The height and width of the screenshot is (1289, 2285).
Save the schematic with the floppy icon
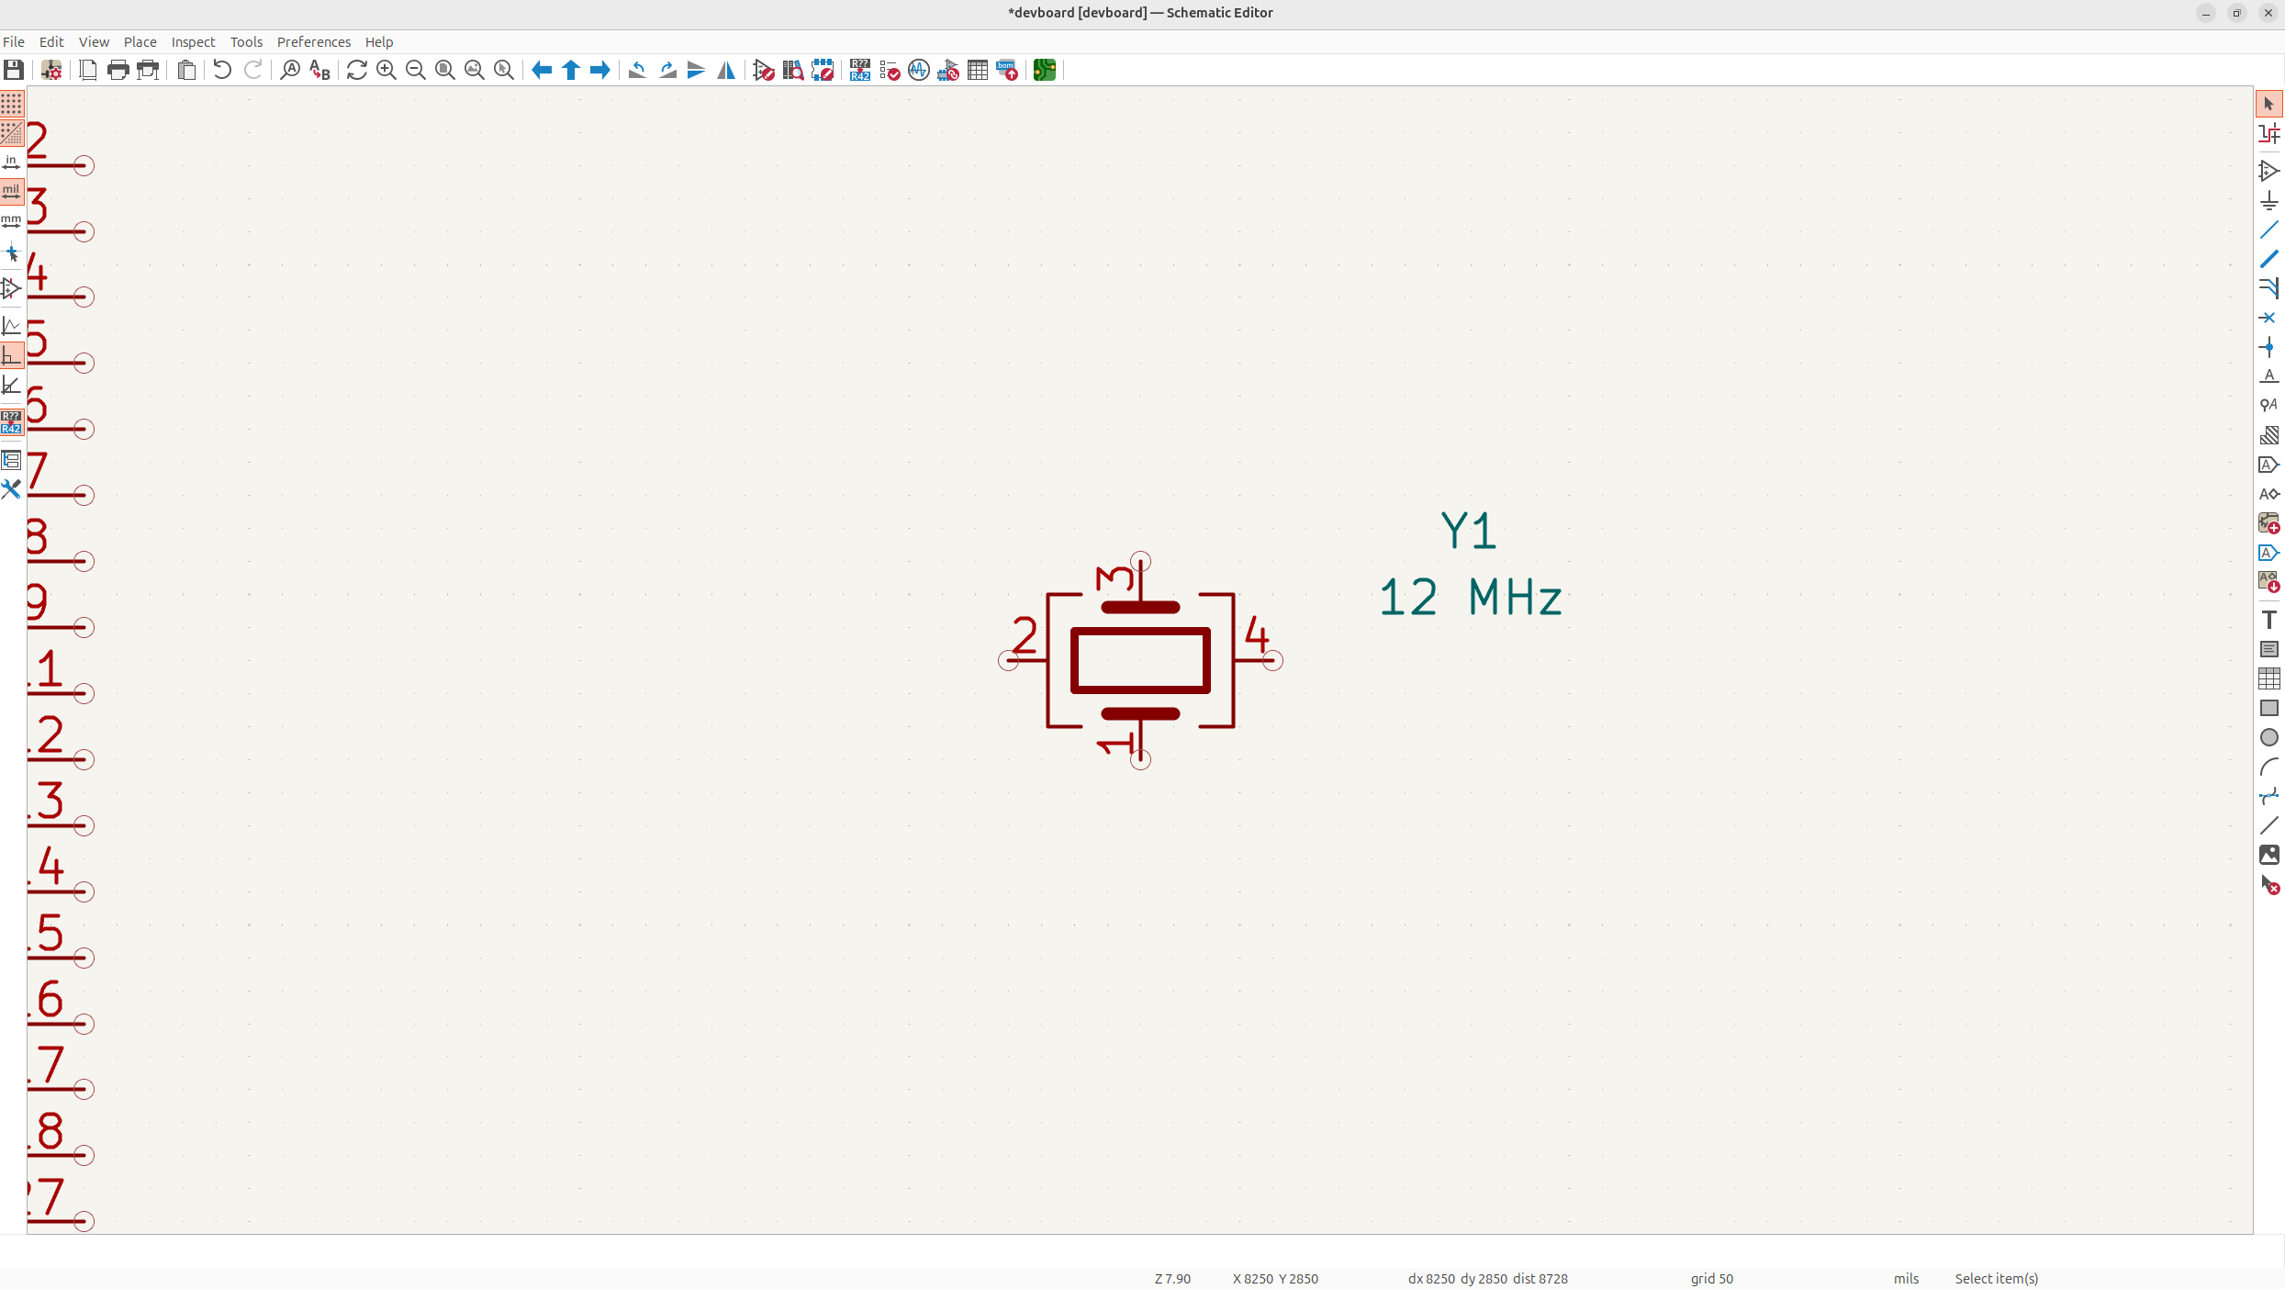[x=14, y=70]
